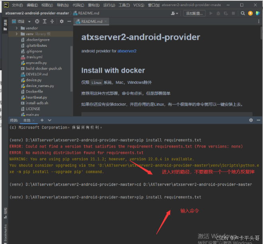Open the user account dropdown
263x244 pixels.
click(174, 13)
